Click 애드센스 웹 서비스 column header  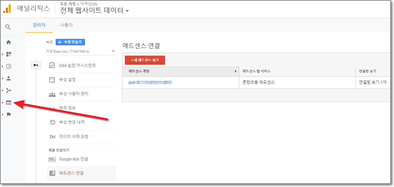click(x=297, y=71)
